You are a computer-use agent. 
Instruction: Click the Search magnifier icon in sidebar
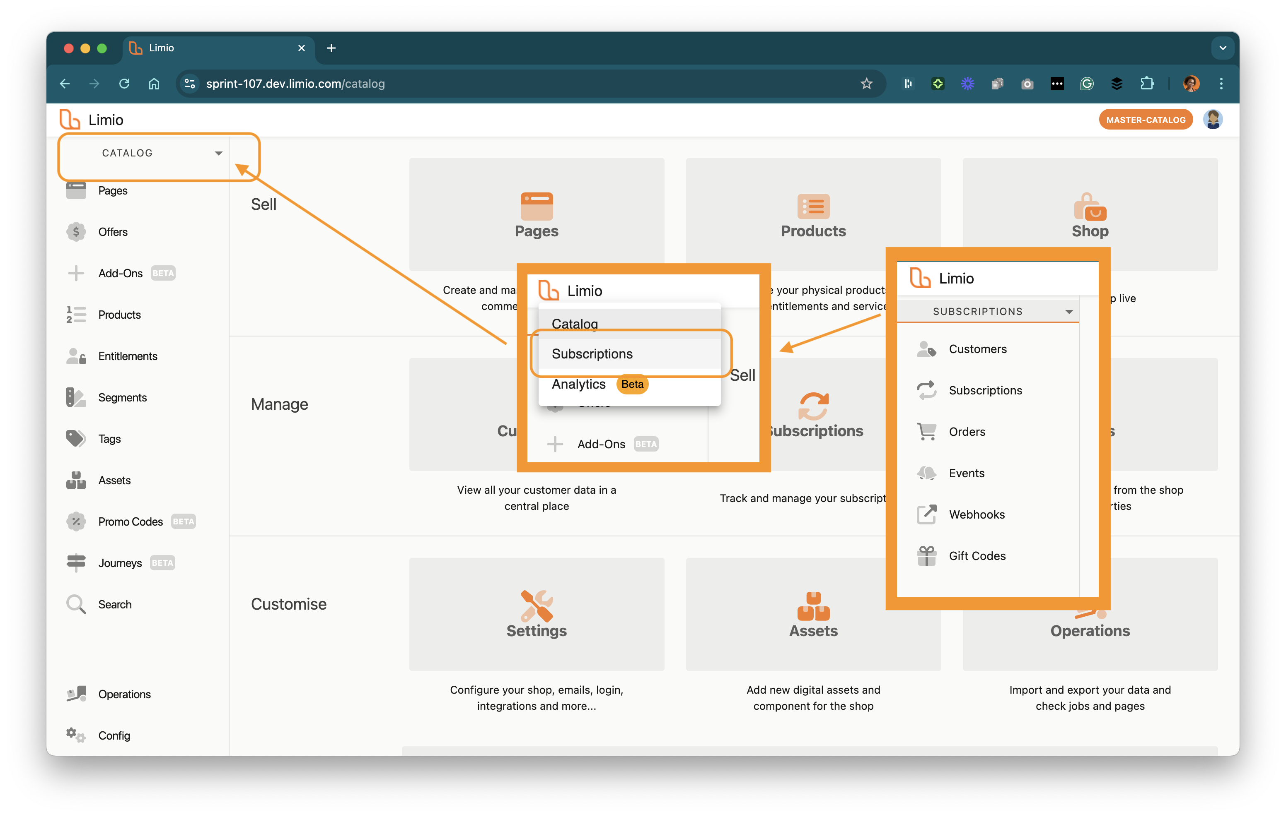(x=76, y=604)
